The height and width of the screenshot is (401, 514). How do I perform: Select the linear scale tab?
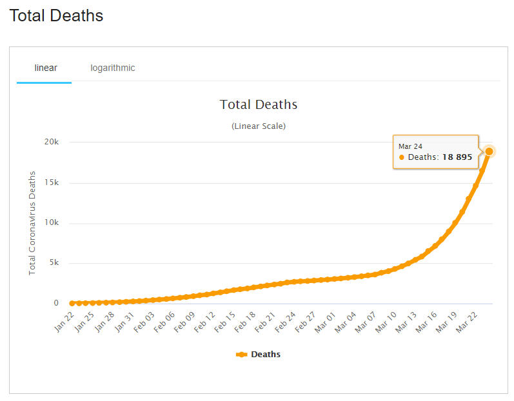45,68
